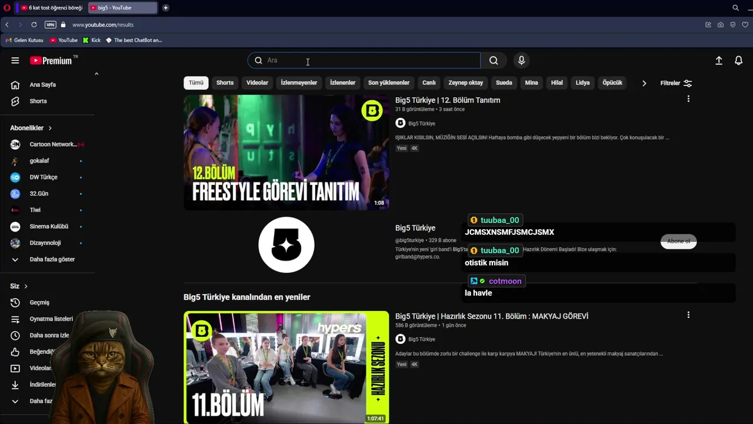Open the Kick bookmark
Screen dimensions: 753x424
[x=92, y=40]
